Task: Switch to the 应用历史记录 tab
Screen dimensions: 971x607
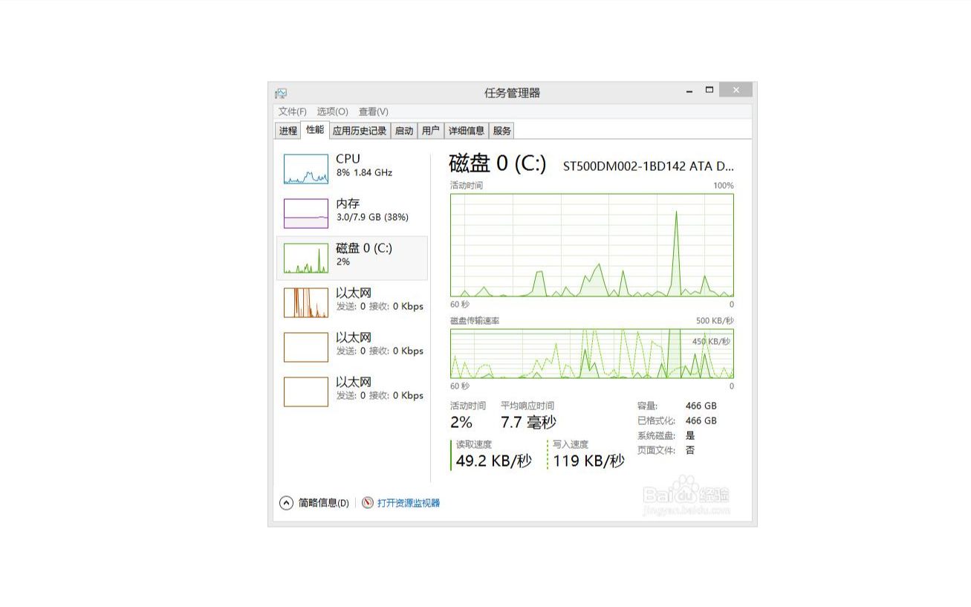Action: pos(360,131)
